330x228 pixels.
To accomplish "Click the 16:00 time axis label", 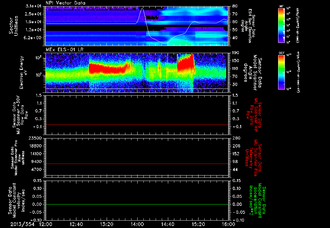I will coord(228,224).
